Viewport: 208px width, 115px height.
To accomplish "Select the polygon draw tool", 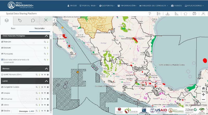I will 185,14.
